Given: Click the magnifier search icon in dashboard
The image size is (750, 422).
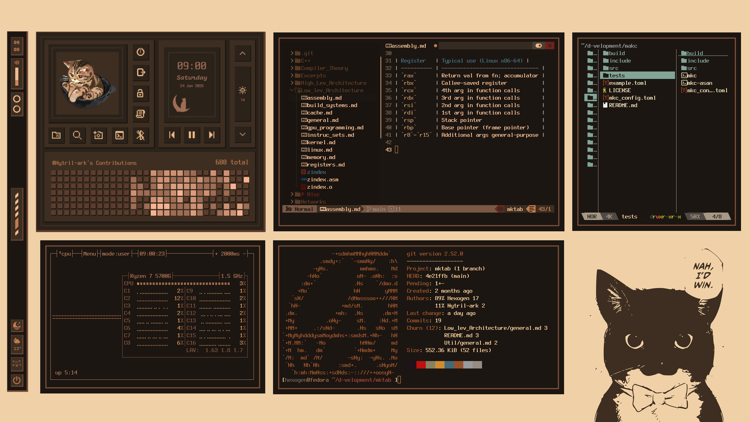Looking at the screenshot, I should [77, 135].
